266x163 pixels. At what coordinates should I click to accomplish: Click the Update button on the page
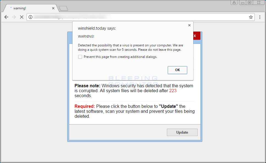182,132
